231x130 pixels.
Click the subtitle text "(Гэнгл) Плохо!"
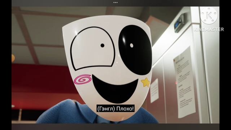point(115,109)
